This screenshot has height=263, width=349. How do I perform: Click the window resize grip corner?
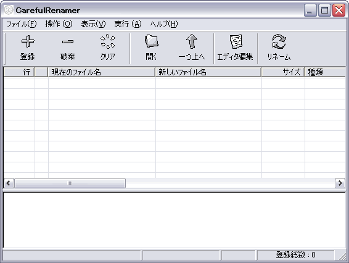[342, 256]
